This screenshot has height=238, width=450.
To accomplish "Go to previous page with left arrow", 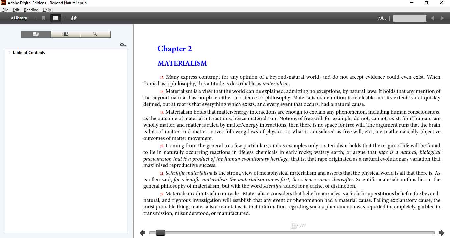I will [142, 233].
